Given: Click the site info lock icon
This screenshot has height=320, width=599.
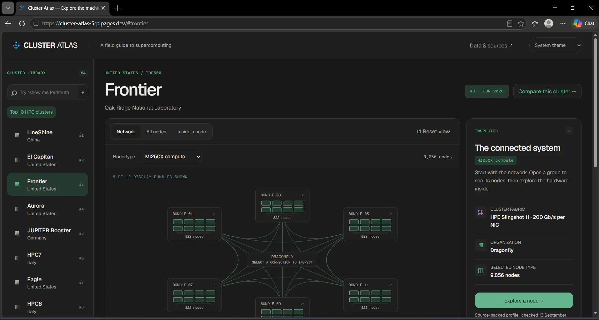Looking at the screenshot, I should (x=36, y=23).
